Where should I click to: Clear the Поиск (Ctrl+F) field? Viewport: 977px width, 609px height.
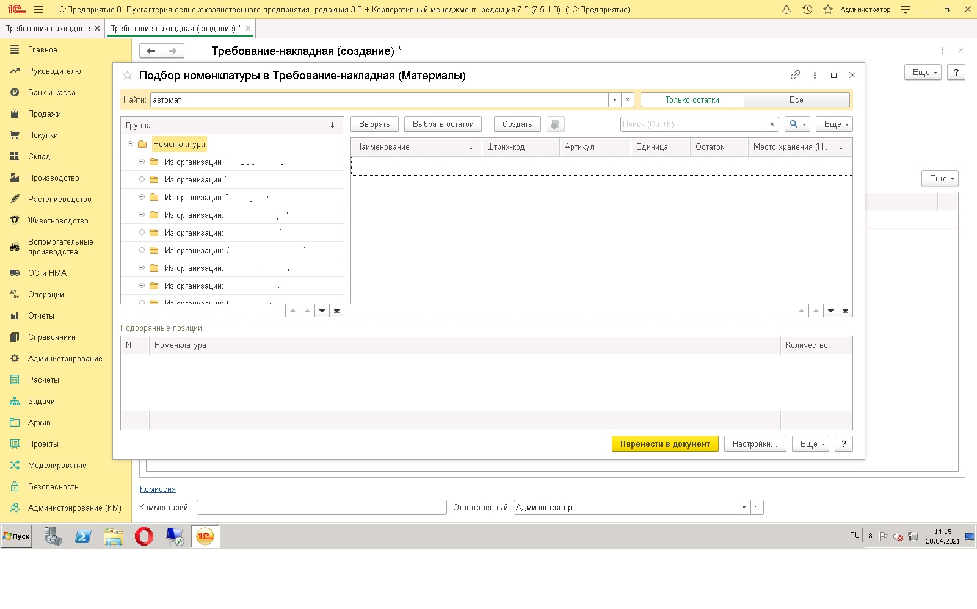click(772, 124)
